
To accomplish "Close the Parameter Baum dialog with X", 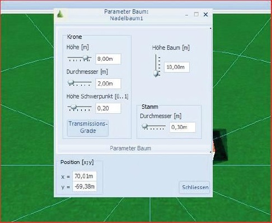I will pos(205,14).
